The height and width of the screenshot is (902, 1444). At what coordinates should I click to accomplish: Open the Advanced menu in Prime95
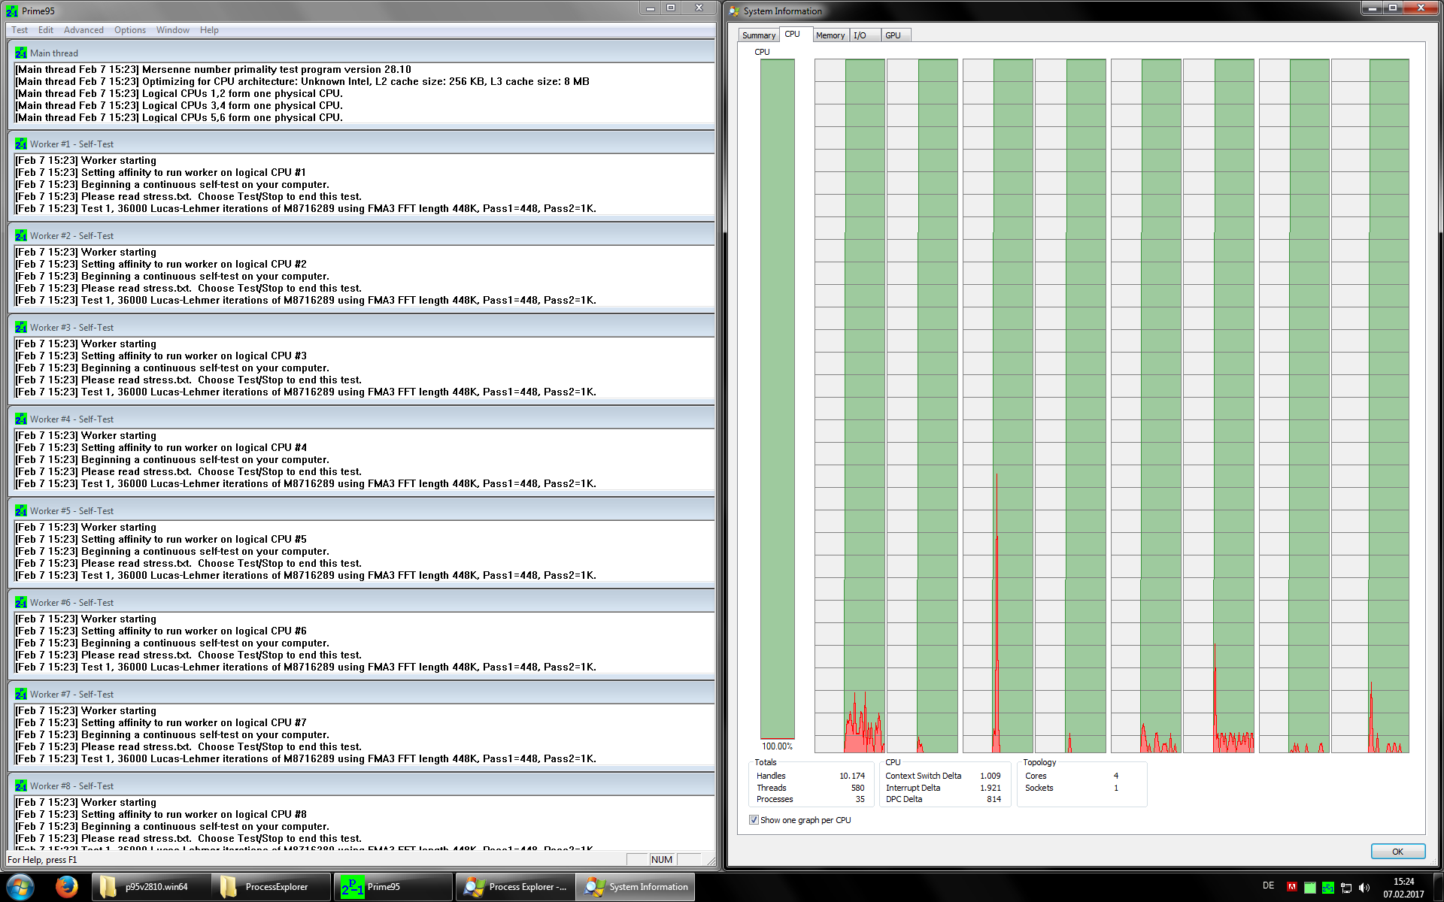83,30
